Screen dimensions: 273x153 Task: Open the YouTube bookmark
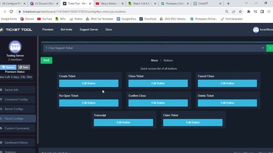[x=45, y=19]
